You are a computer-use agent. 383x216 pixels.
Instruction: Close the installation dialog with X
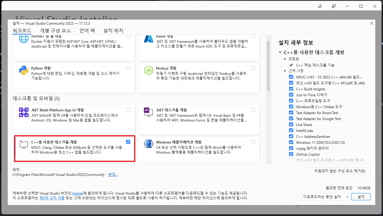point(371,23)
